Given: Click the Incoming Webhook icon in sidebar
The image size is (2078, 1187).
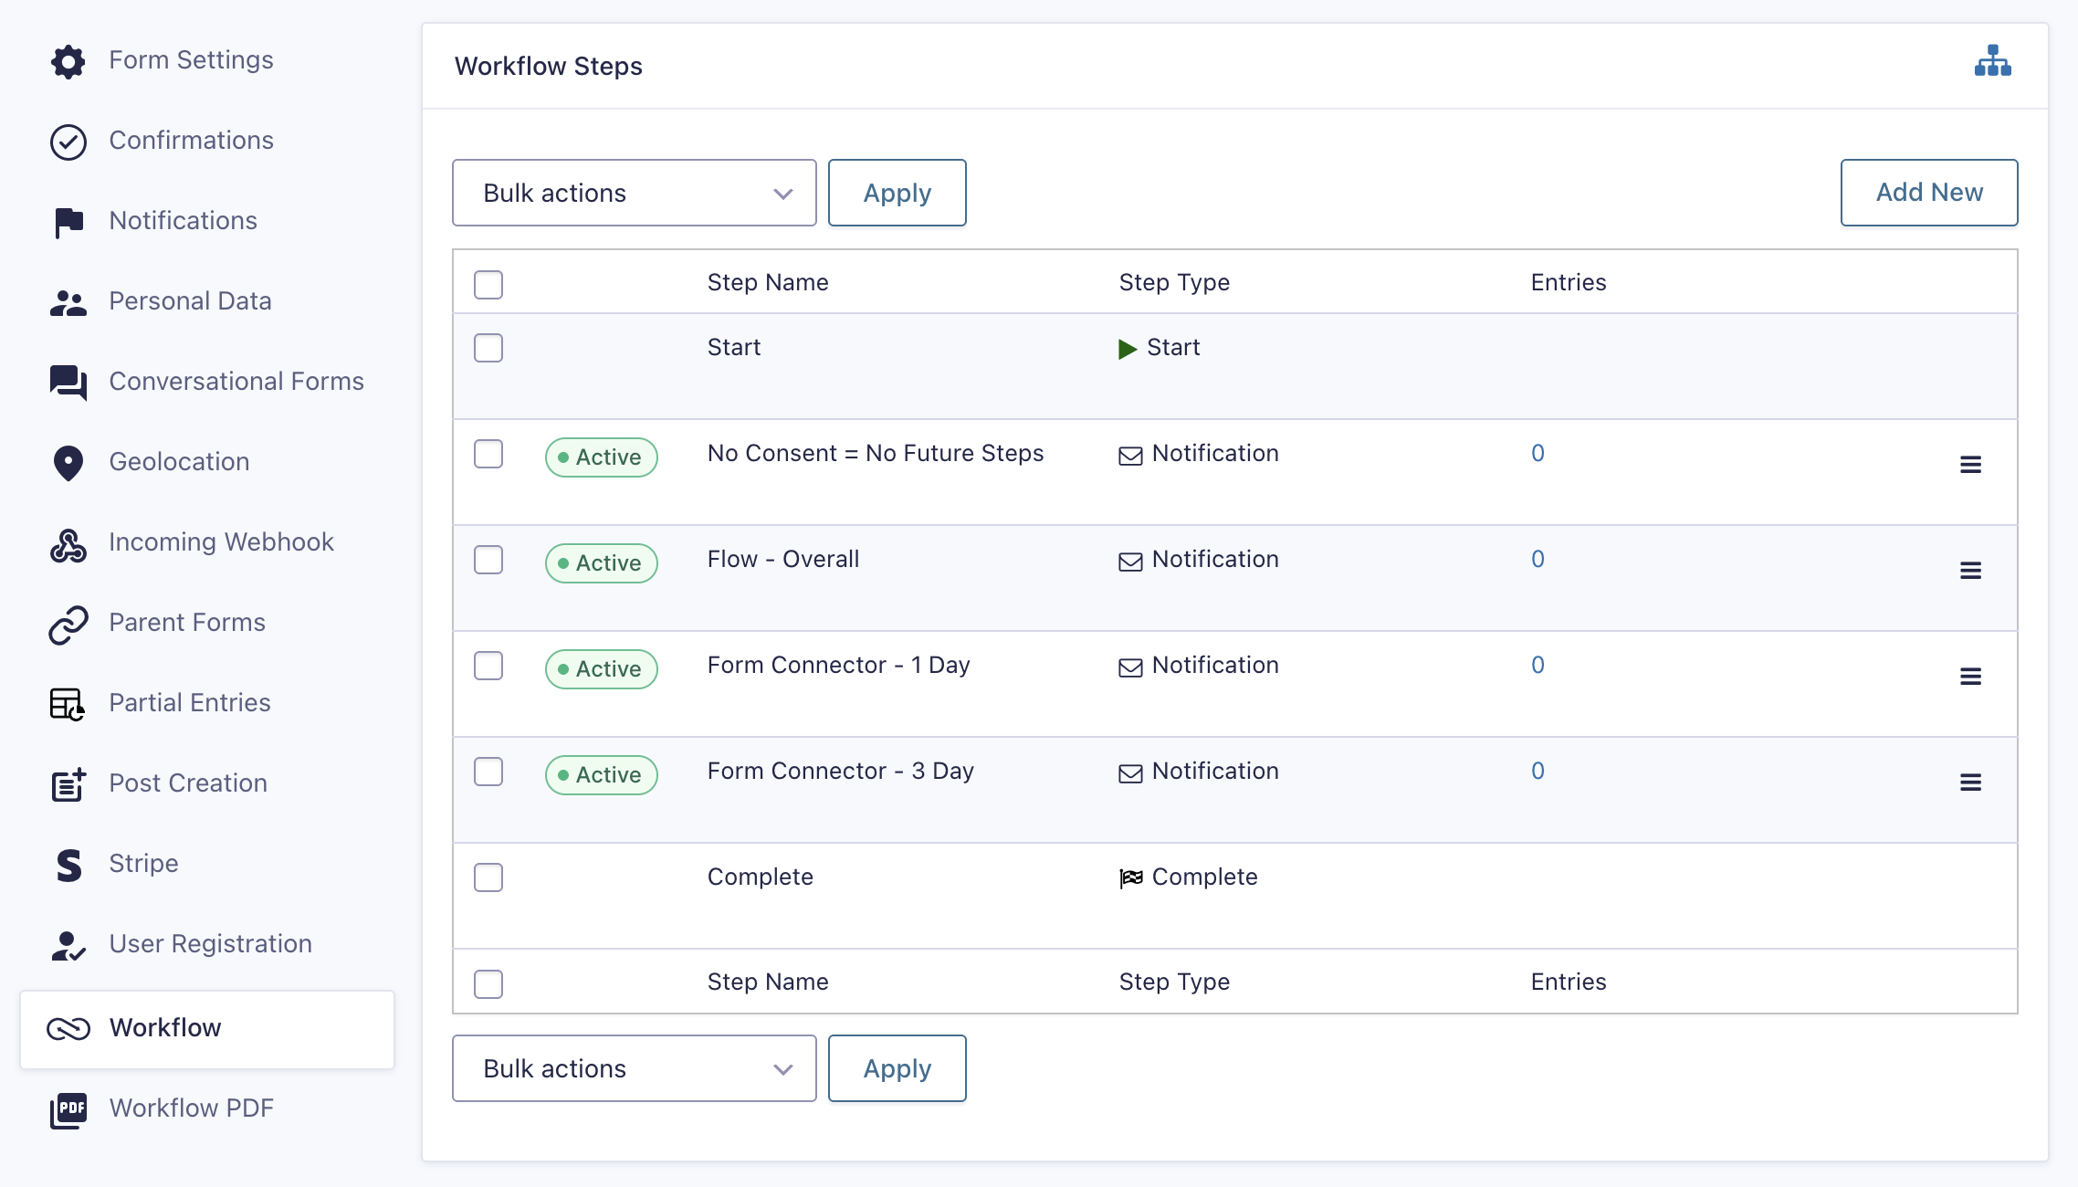Looking at the screenshot, I should (68, 544).
